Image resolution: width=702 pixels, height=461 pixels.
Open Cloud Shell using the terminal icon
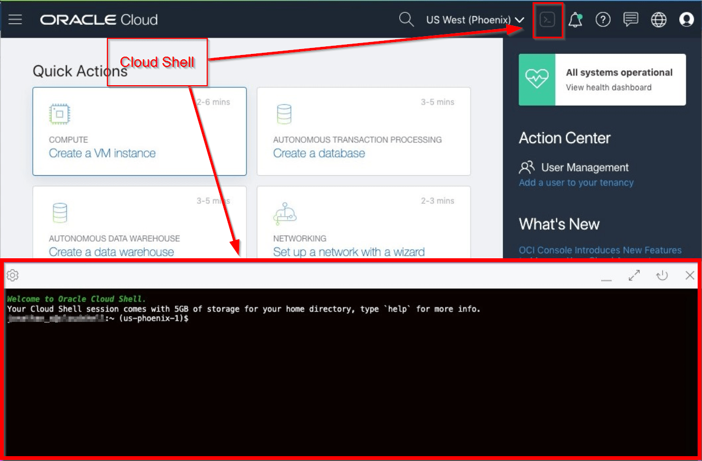click(x=548, y=19)
